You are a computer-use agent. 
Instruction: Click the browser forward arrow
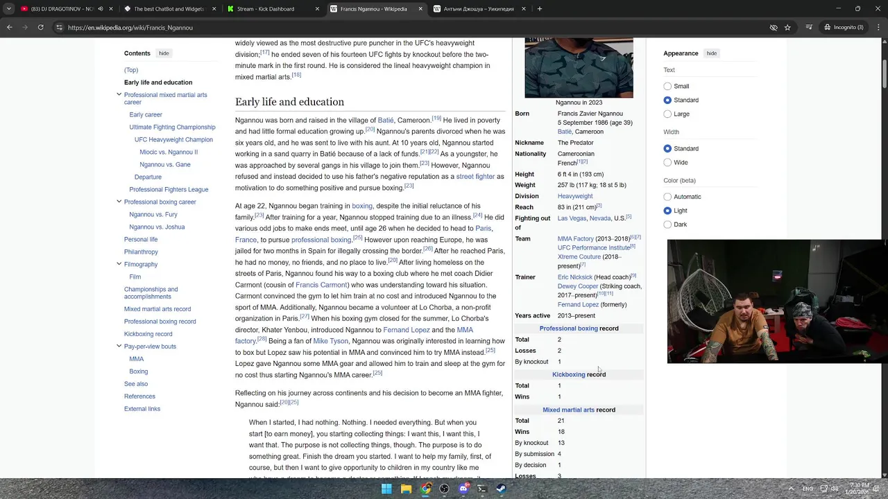[25, 27]
